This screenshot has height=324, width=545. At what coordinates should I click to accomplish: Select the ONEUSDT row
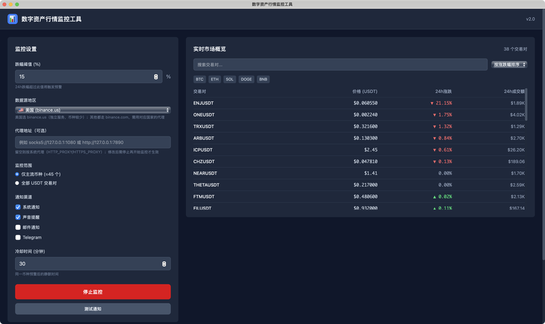point(359,115)
